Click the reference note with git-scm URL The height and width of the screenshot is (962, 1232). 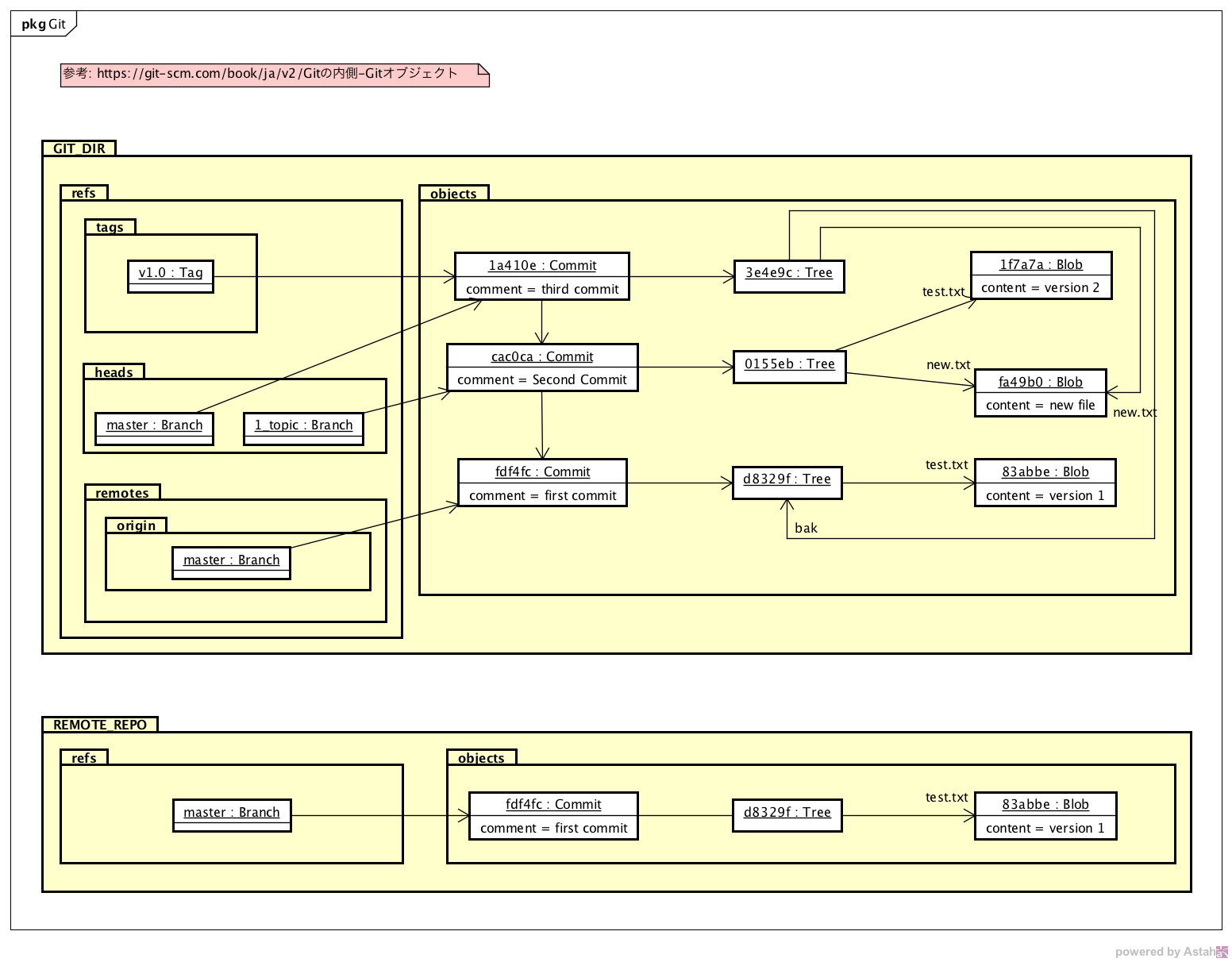pyautogui.click(x=274, y=75)
